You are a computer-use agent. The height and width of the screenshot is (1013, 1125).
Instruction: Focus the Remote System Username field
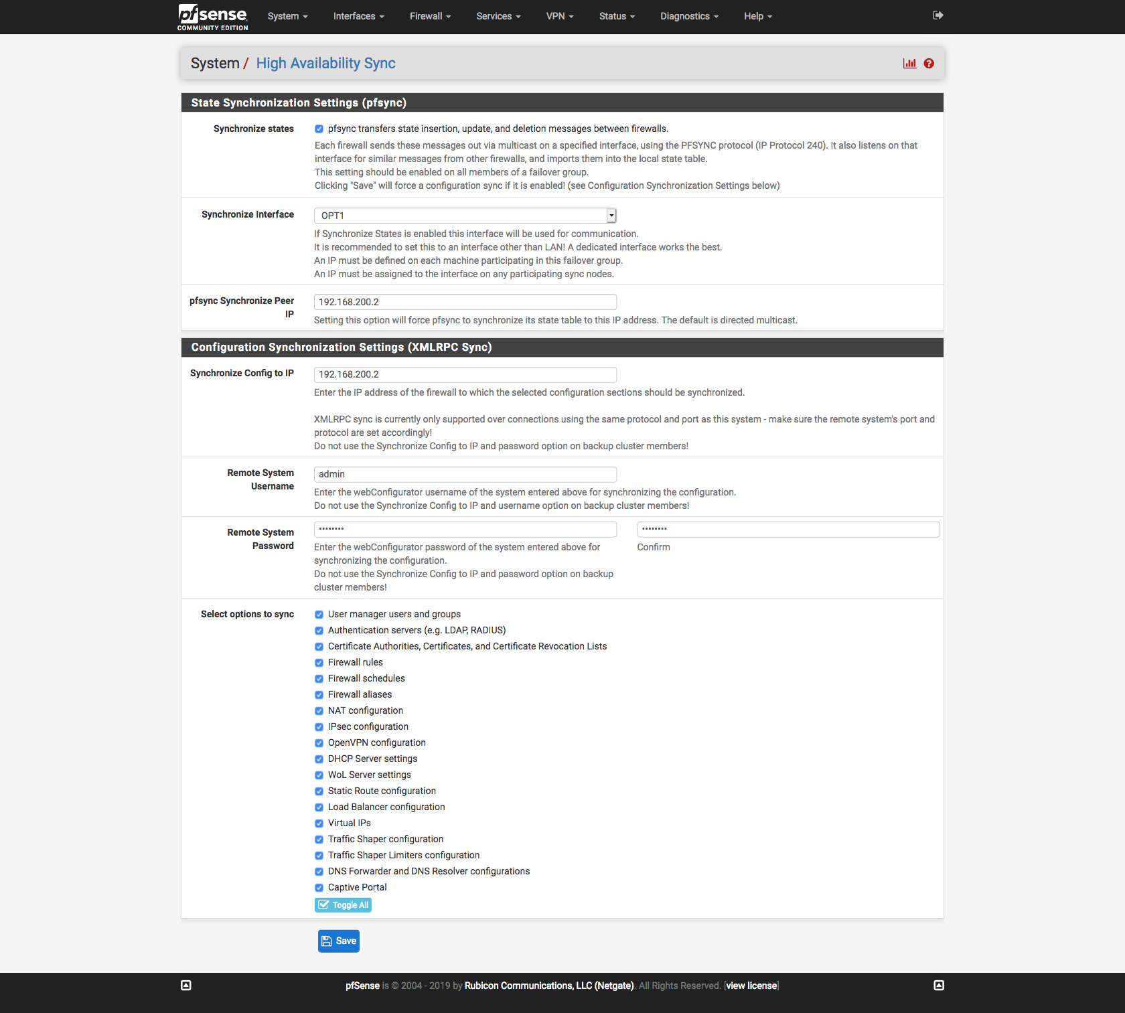pos(465,474)
